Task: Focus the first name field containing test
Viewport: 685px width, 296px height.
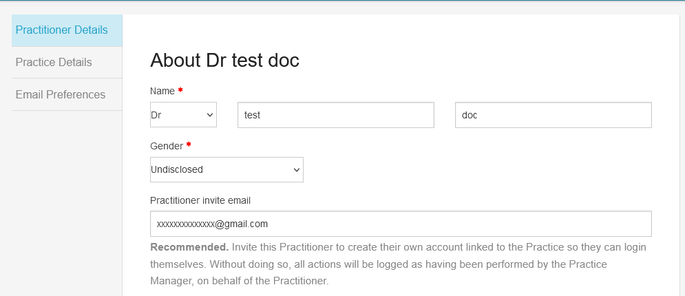Action: click(x=336, y=115)
